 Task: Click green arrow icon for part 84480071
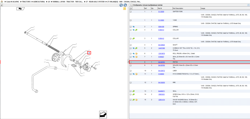(x=133, y=91)
